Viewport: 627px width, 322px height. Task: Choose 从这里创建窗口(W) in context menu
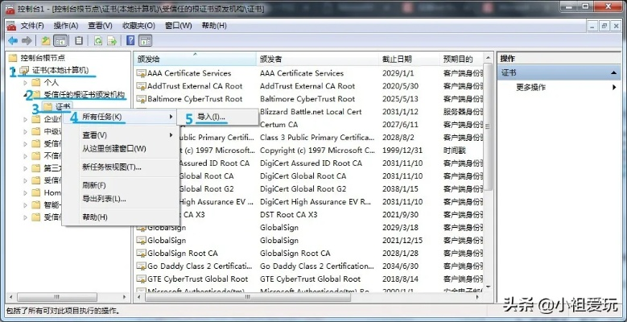pyautogui.click(x=121, y=149)
